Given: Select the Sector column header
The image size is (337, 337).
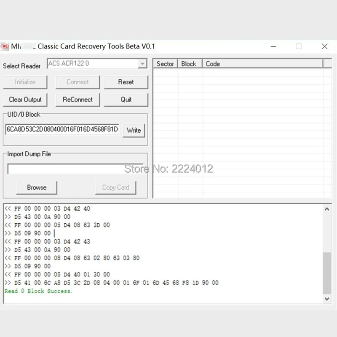Looking at the screenshot, I should point(165,64).
